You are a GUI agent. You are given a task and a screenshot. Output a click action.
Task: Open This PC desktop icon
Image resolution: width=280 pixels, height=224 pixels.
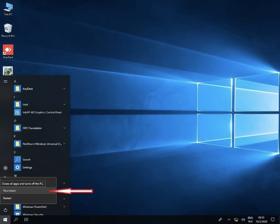[8, 9]
